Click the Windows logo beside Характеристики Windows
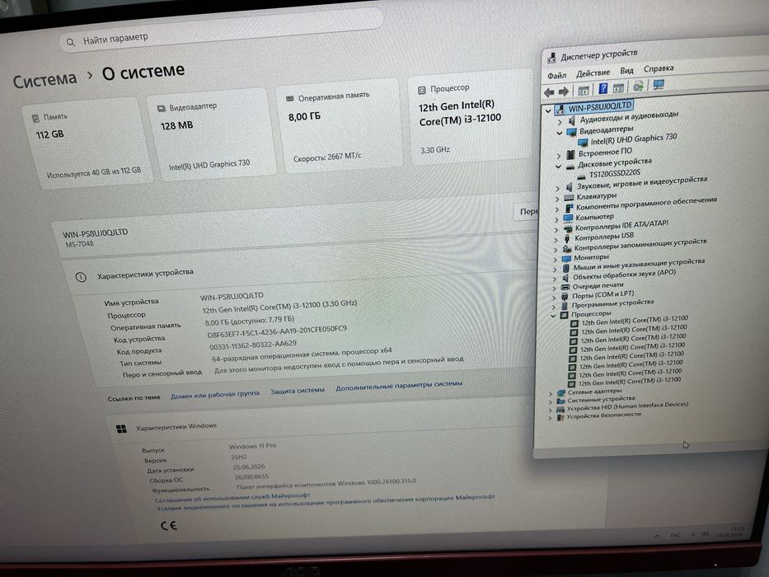769x577 pixels. pos(122,429)
